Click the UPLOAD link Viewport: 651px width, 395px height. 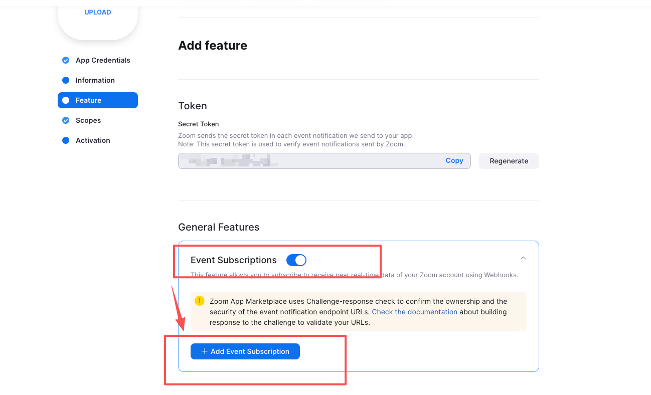tap(98, 12)
